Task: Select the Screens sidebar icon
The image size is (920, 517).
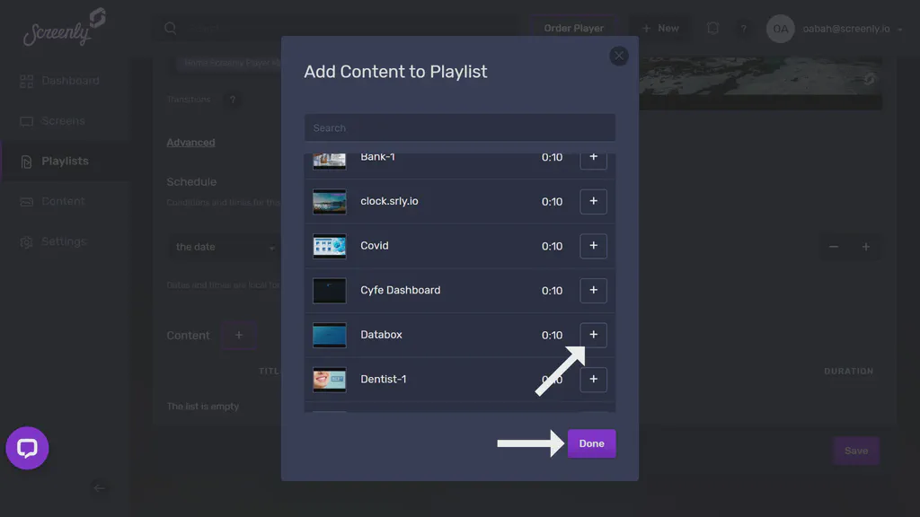Action: 28,120
